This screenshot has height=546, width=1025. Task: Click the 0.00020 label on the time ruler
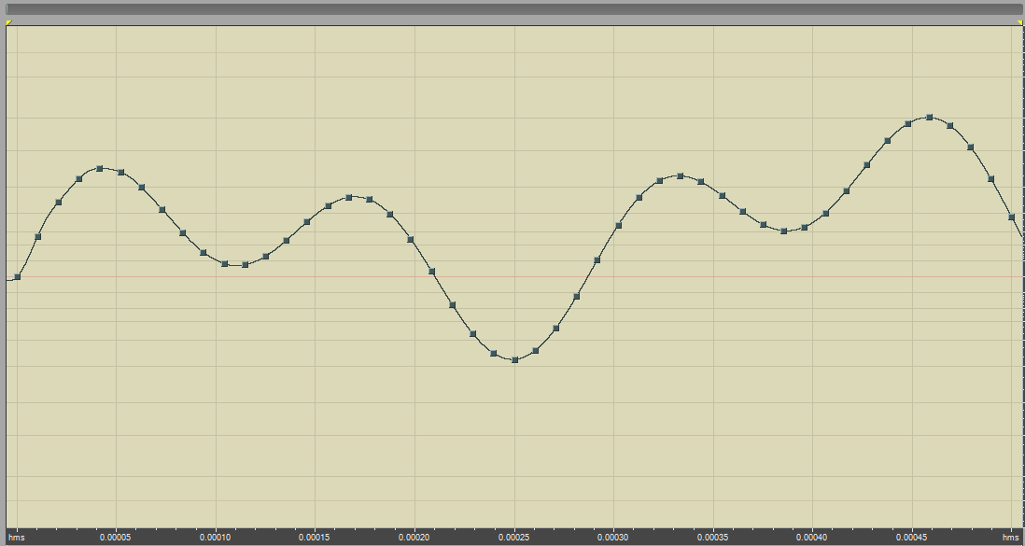click(x=414, y=539)
